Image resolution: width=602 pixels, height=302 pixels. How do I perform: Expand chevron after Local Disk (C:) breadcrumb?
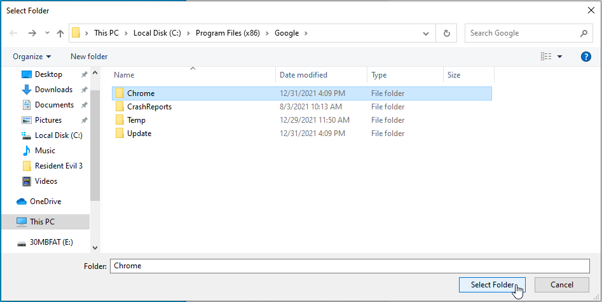tap(189, 33)
